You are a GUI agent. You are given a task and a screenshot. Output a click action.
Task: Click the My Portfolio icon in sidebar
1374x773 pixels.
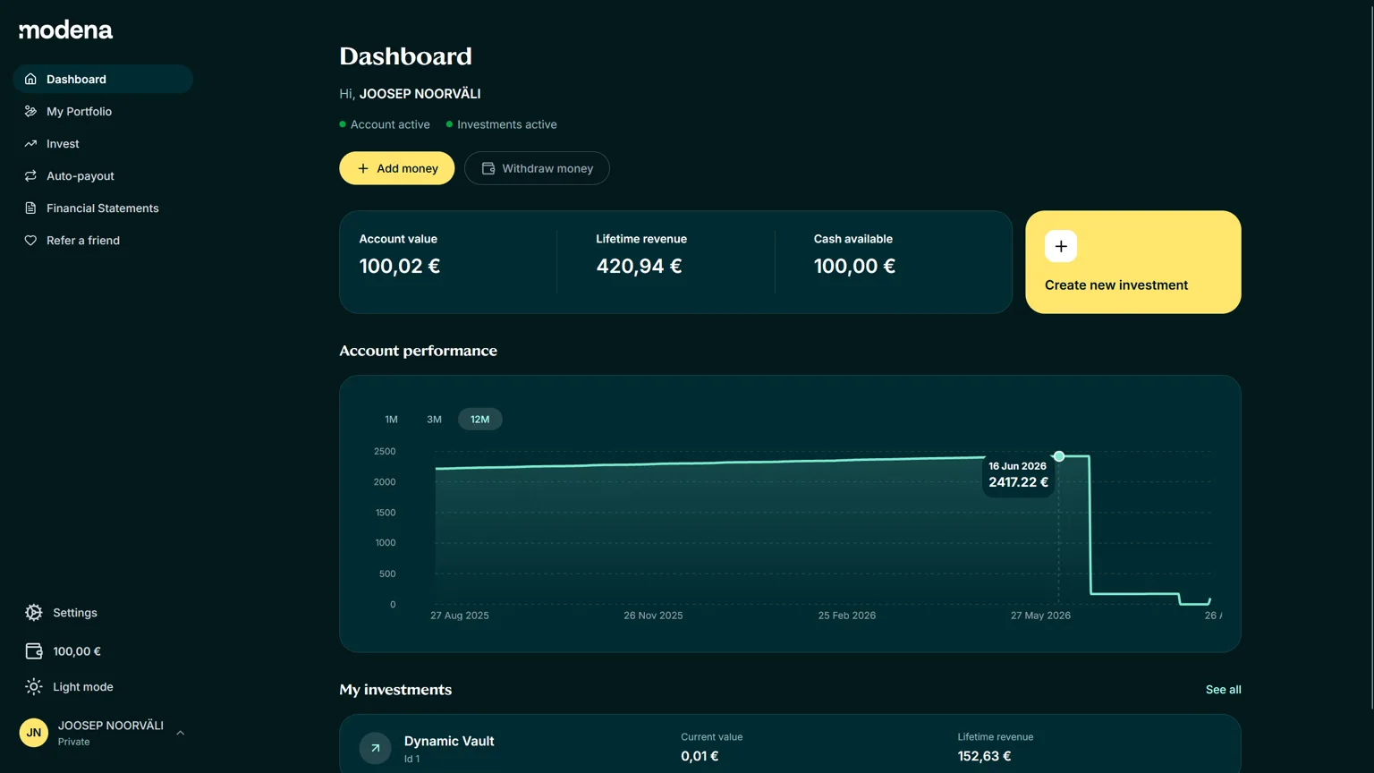coord(30,111)
